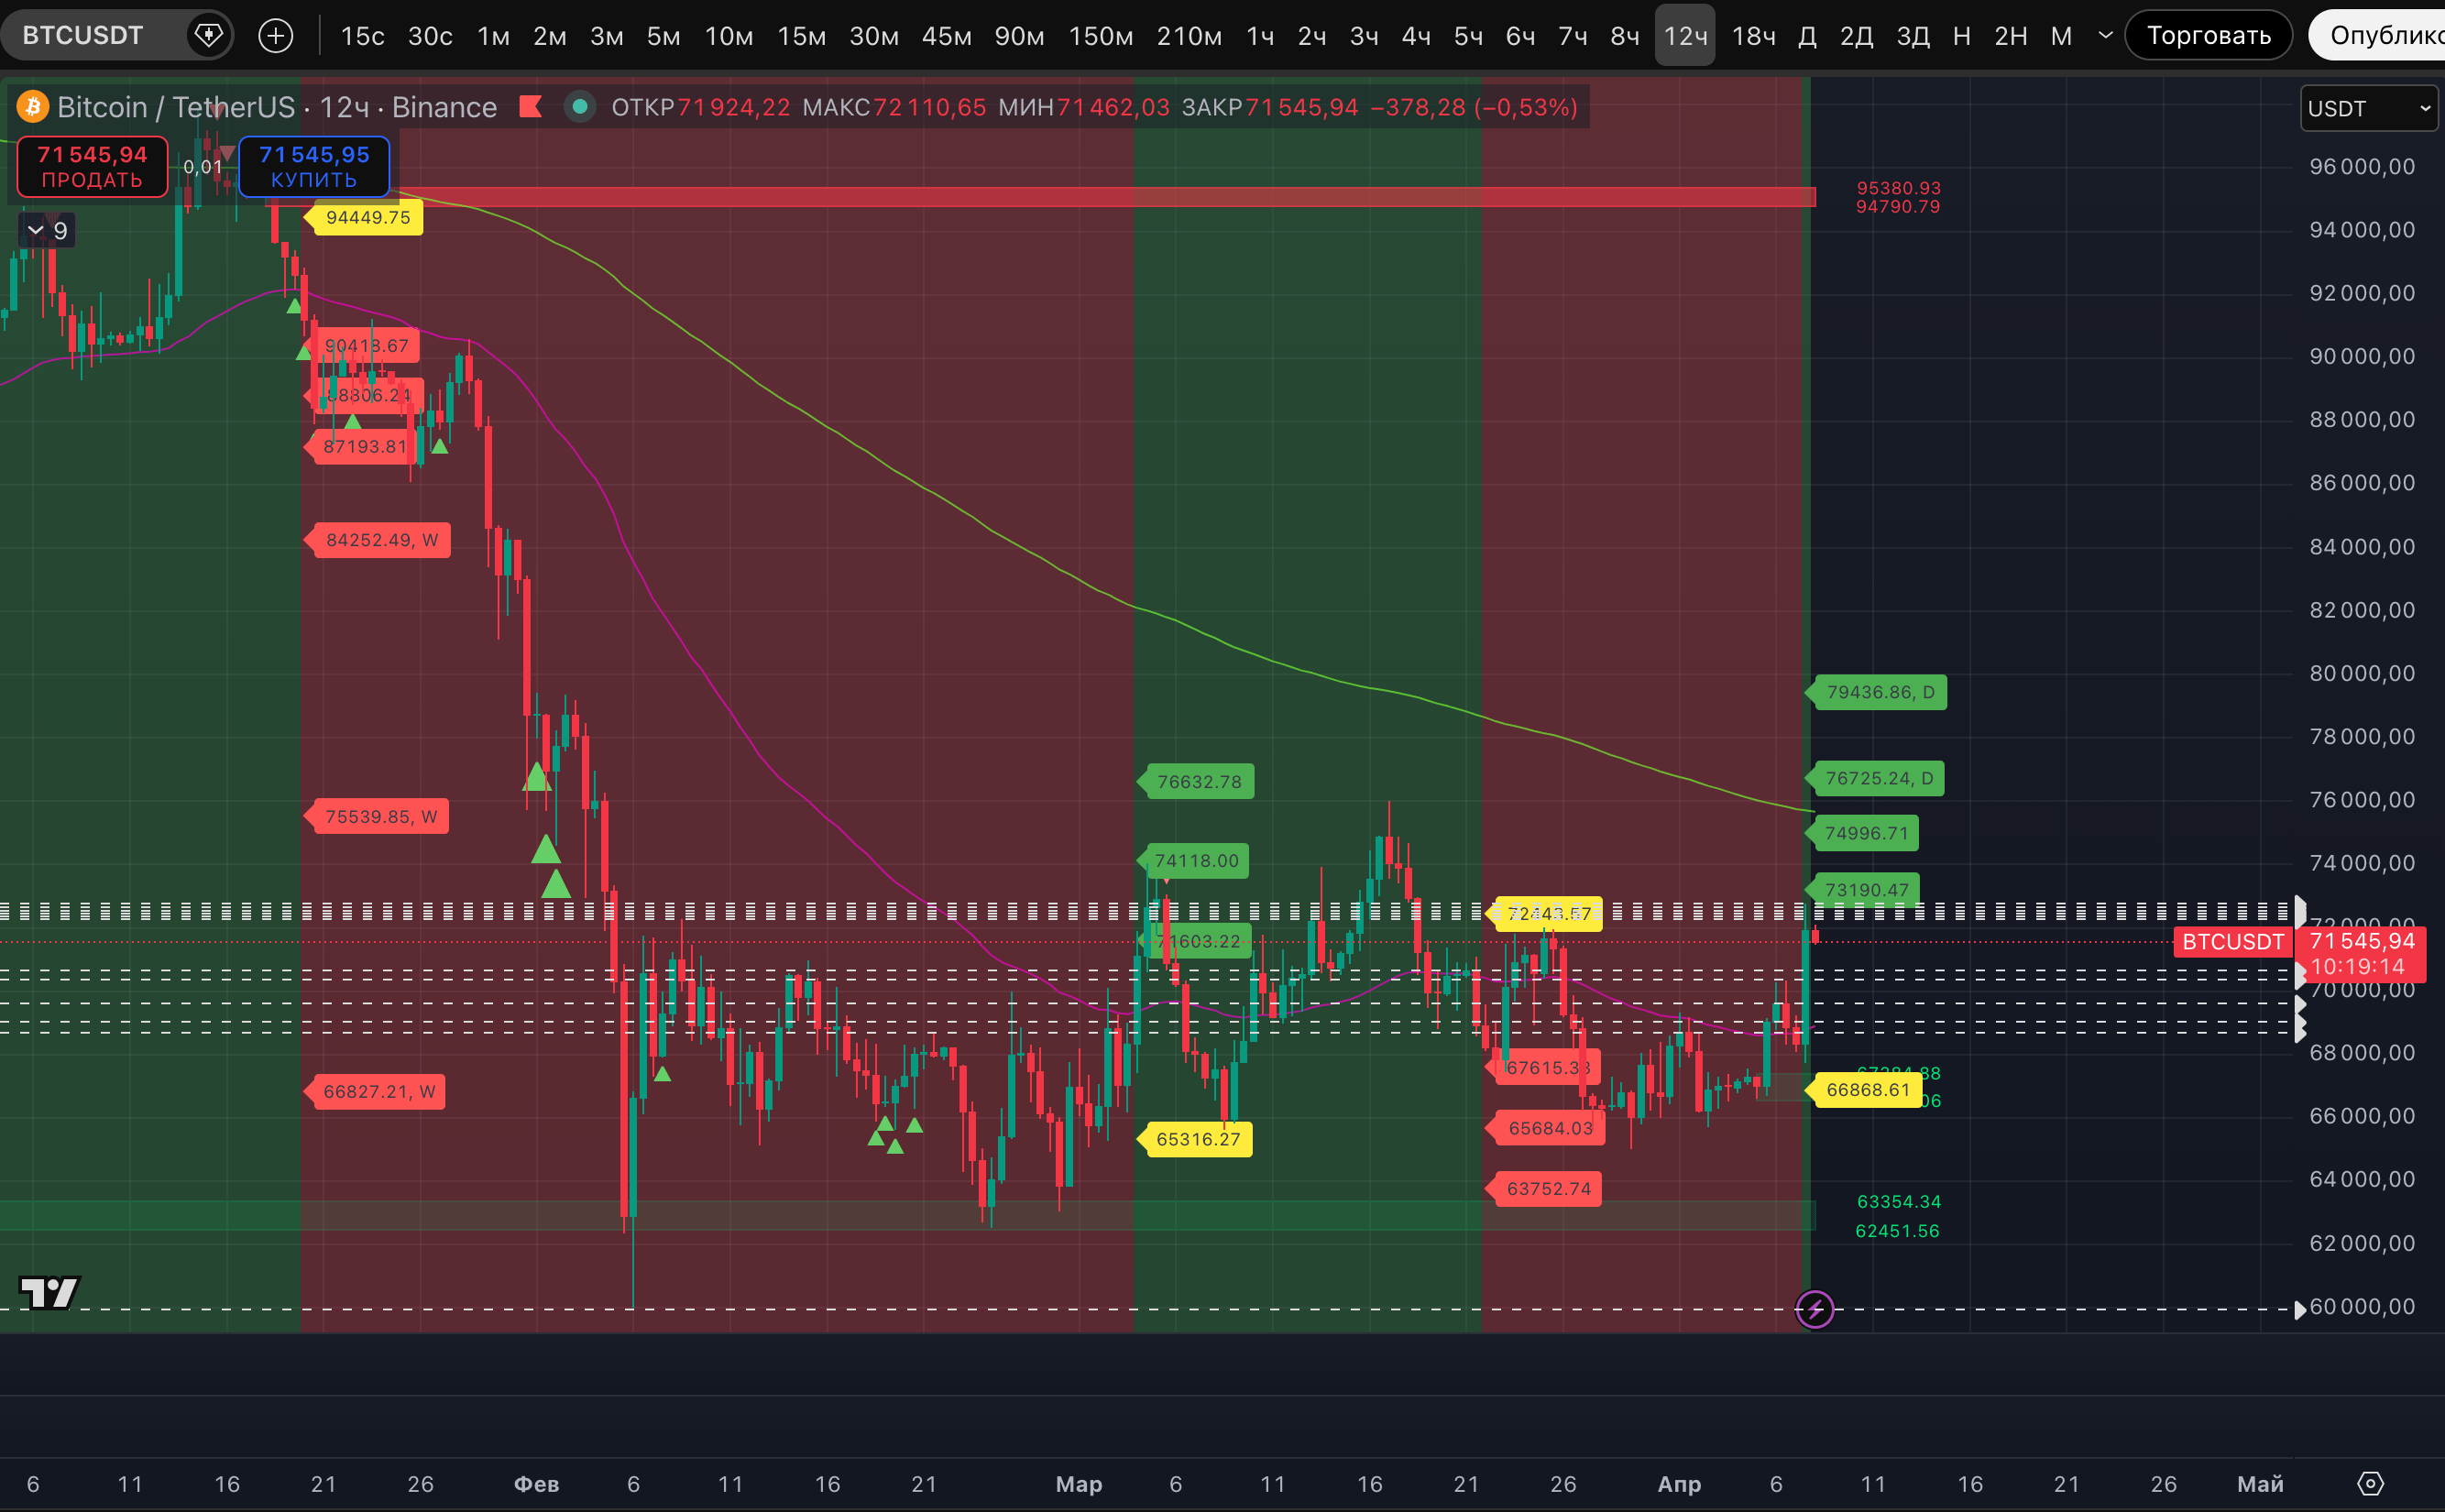The image size is (2445, 1512).
Task: Click the diamond icon beside BTCUSDT symbol
Action: [x=208, y=36]
